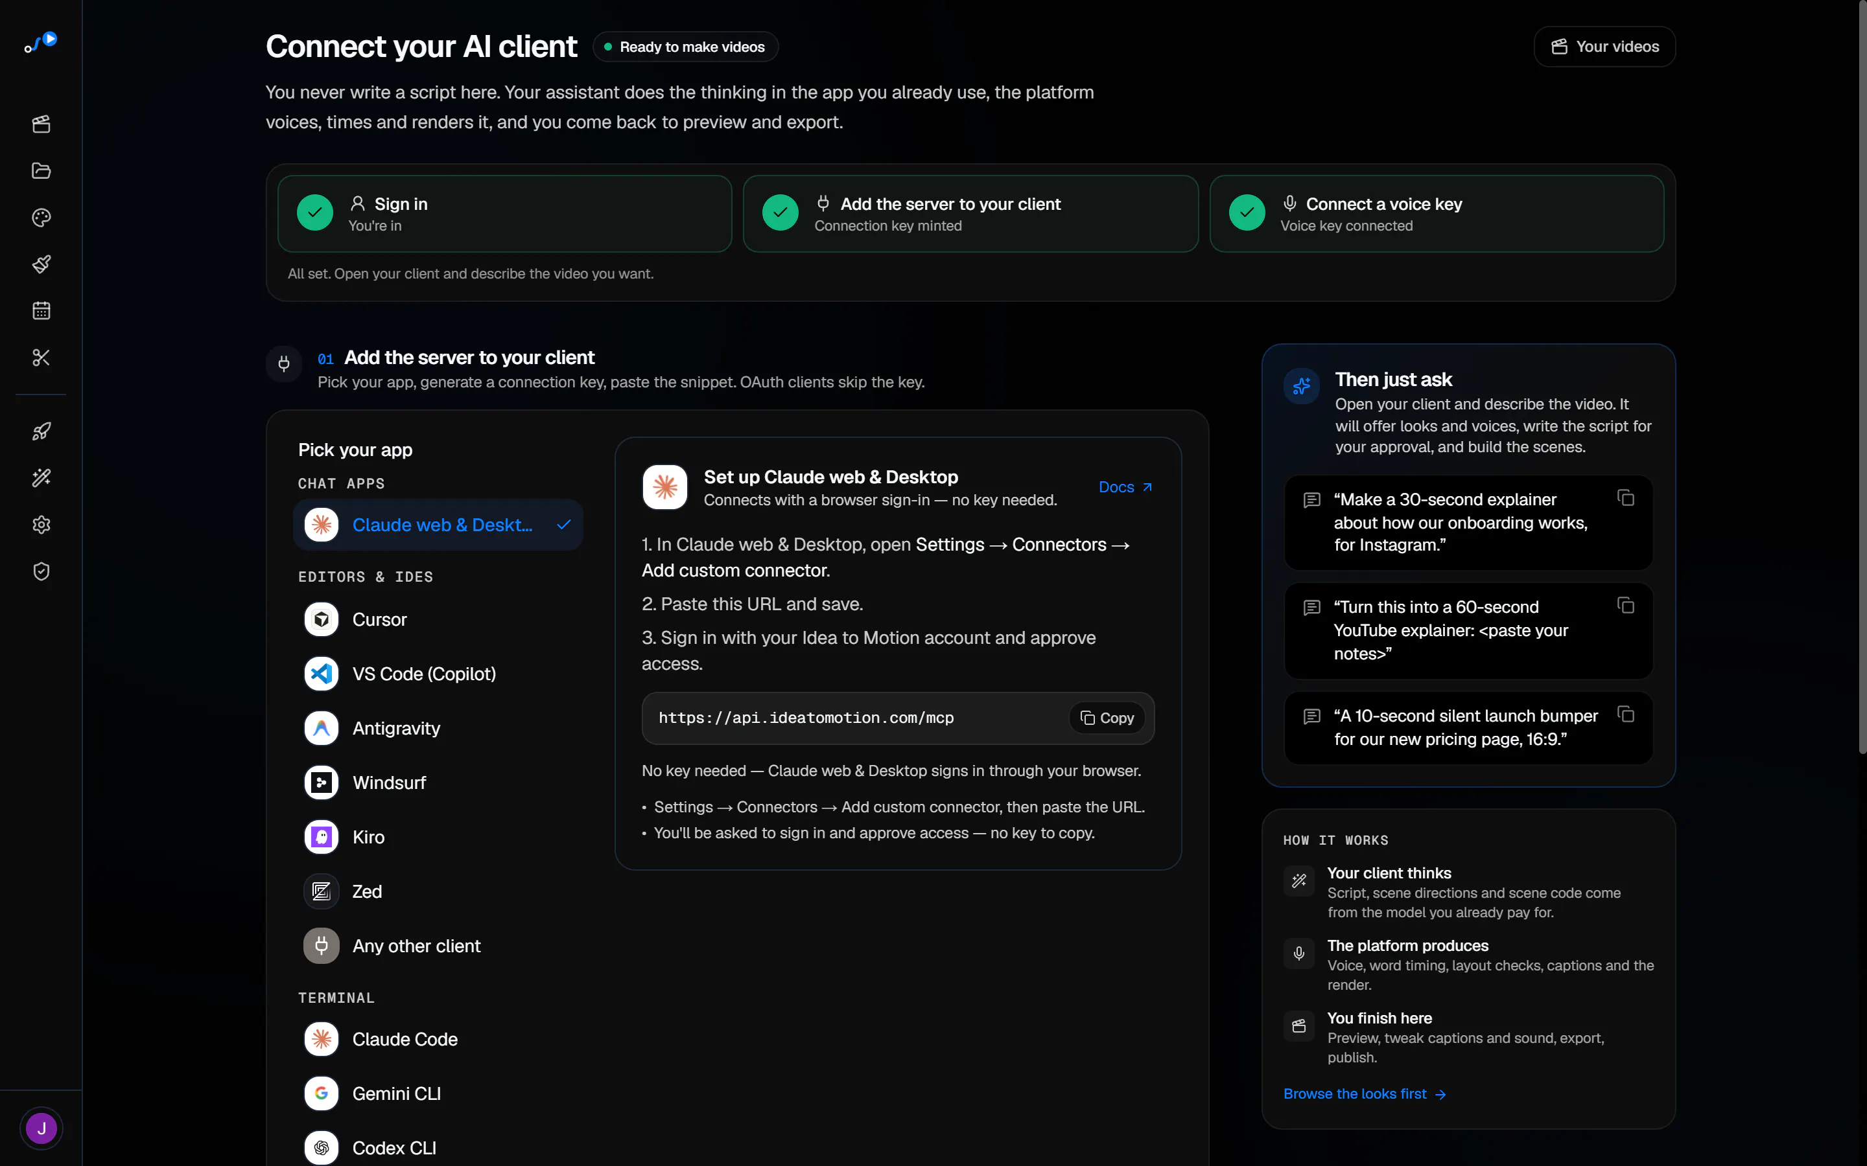Open the folder sidebar icon
1867x1166 pixels.
coord(41,170)
